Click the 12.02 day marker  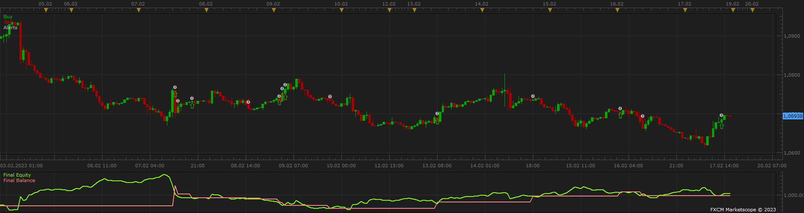click(389, 10)
